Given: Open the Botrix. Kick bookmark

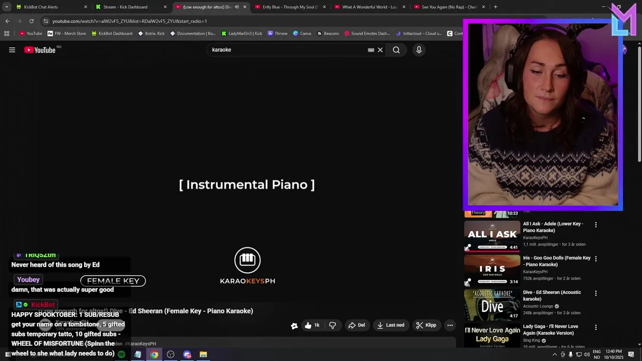Looking at the screenshot, I should click(151, 34).
